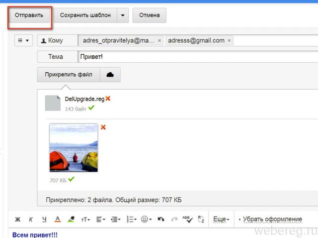The image size is (318, 238).
Task: Toggle italic К formatting
Action: coord(31,219)
